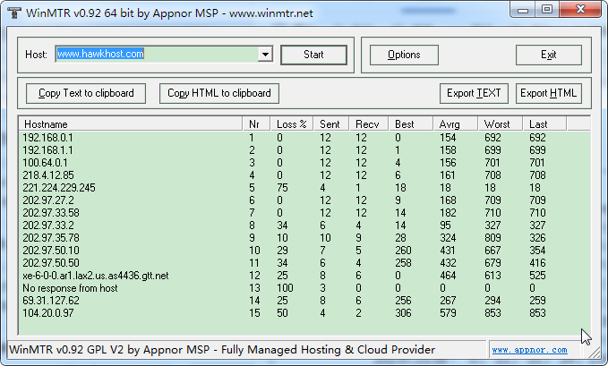This screenshot has height=366, width=608.
Task: Click the Best column header
Action: point(411,124)
